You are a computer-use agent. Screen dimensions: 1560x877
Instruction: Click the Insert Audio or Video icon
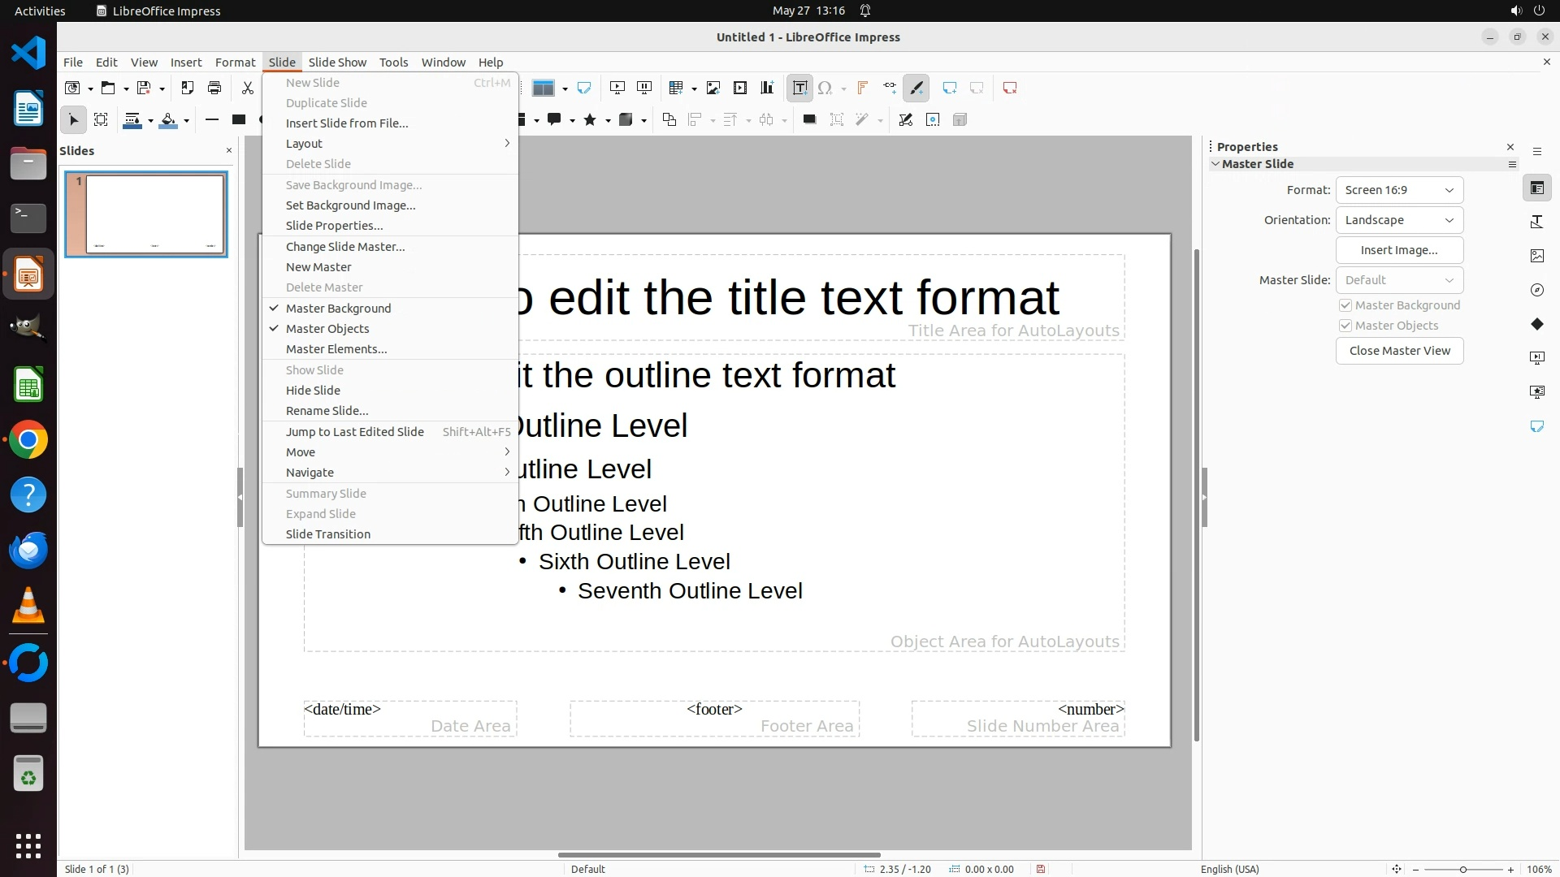(x=740, y=88)
